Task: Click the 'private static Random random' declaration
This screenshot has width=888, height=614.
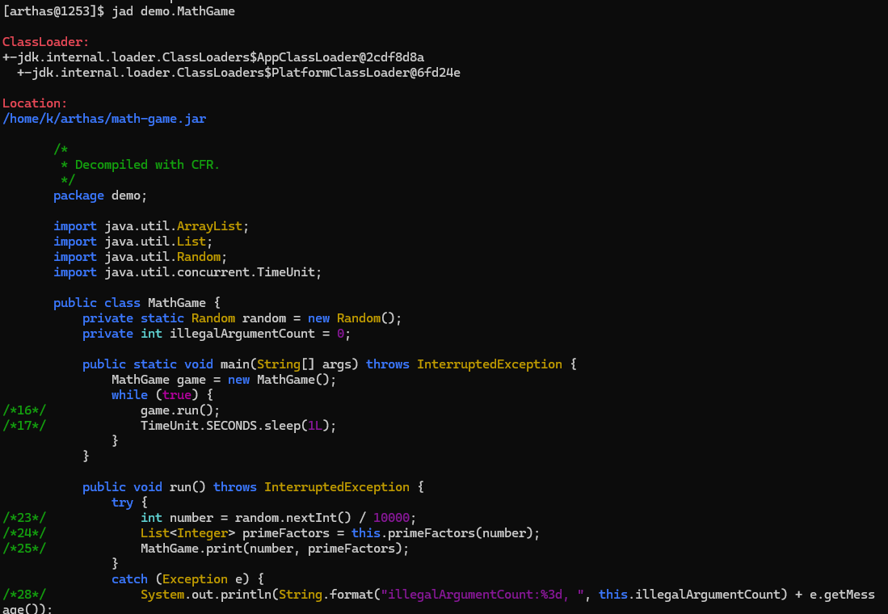Action: pyautogui.click(x=242, y=318)
